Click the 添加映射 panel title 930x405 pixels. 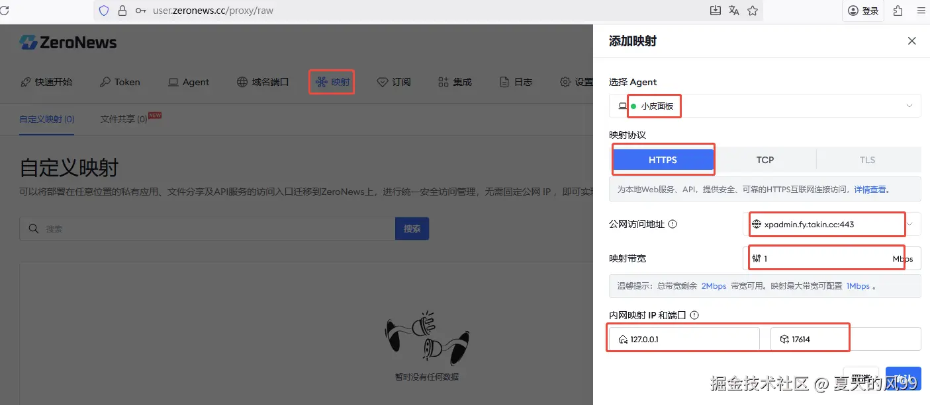point(633,41)
